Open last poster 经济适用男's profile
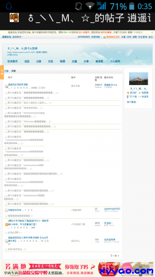The width and height of the screenshot is (155, 277). tap(110, 240)
